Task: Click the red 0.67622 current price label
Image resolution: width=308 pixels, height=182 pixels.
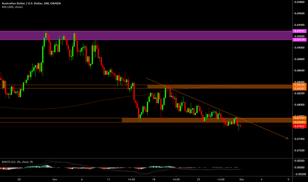Action: [x=299, y=126]
